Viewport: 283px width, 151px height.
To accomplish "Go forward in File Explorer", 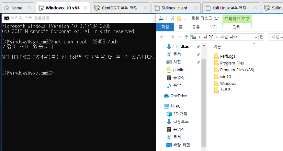I will (x=172, y=37).
